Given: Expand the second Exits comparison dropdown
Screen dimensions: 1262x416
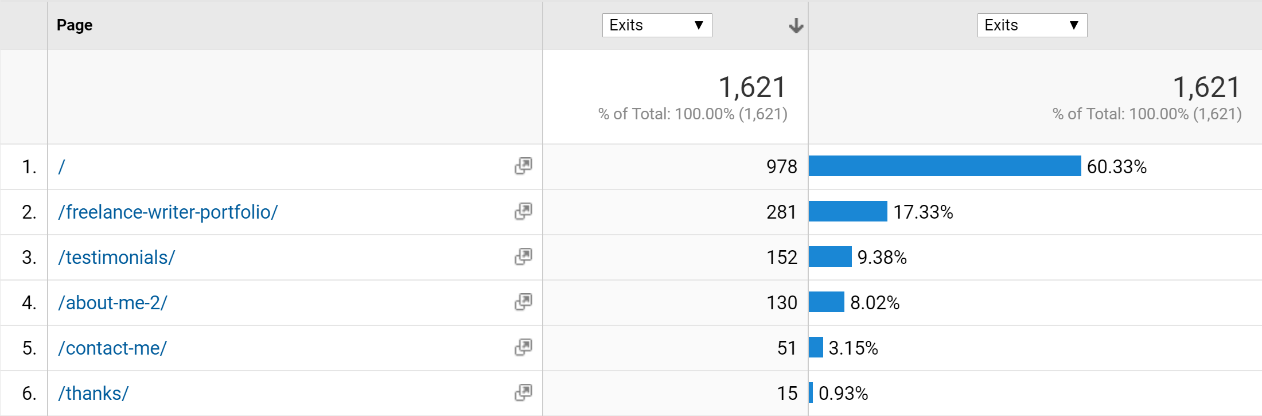Looking at the screenshot, I should click(x=1032, y=25).
